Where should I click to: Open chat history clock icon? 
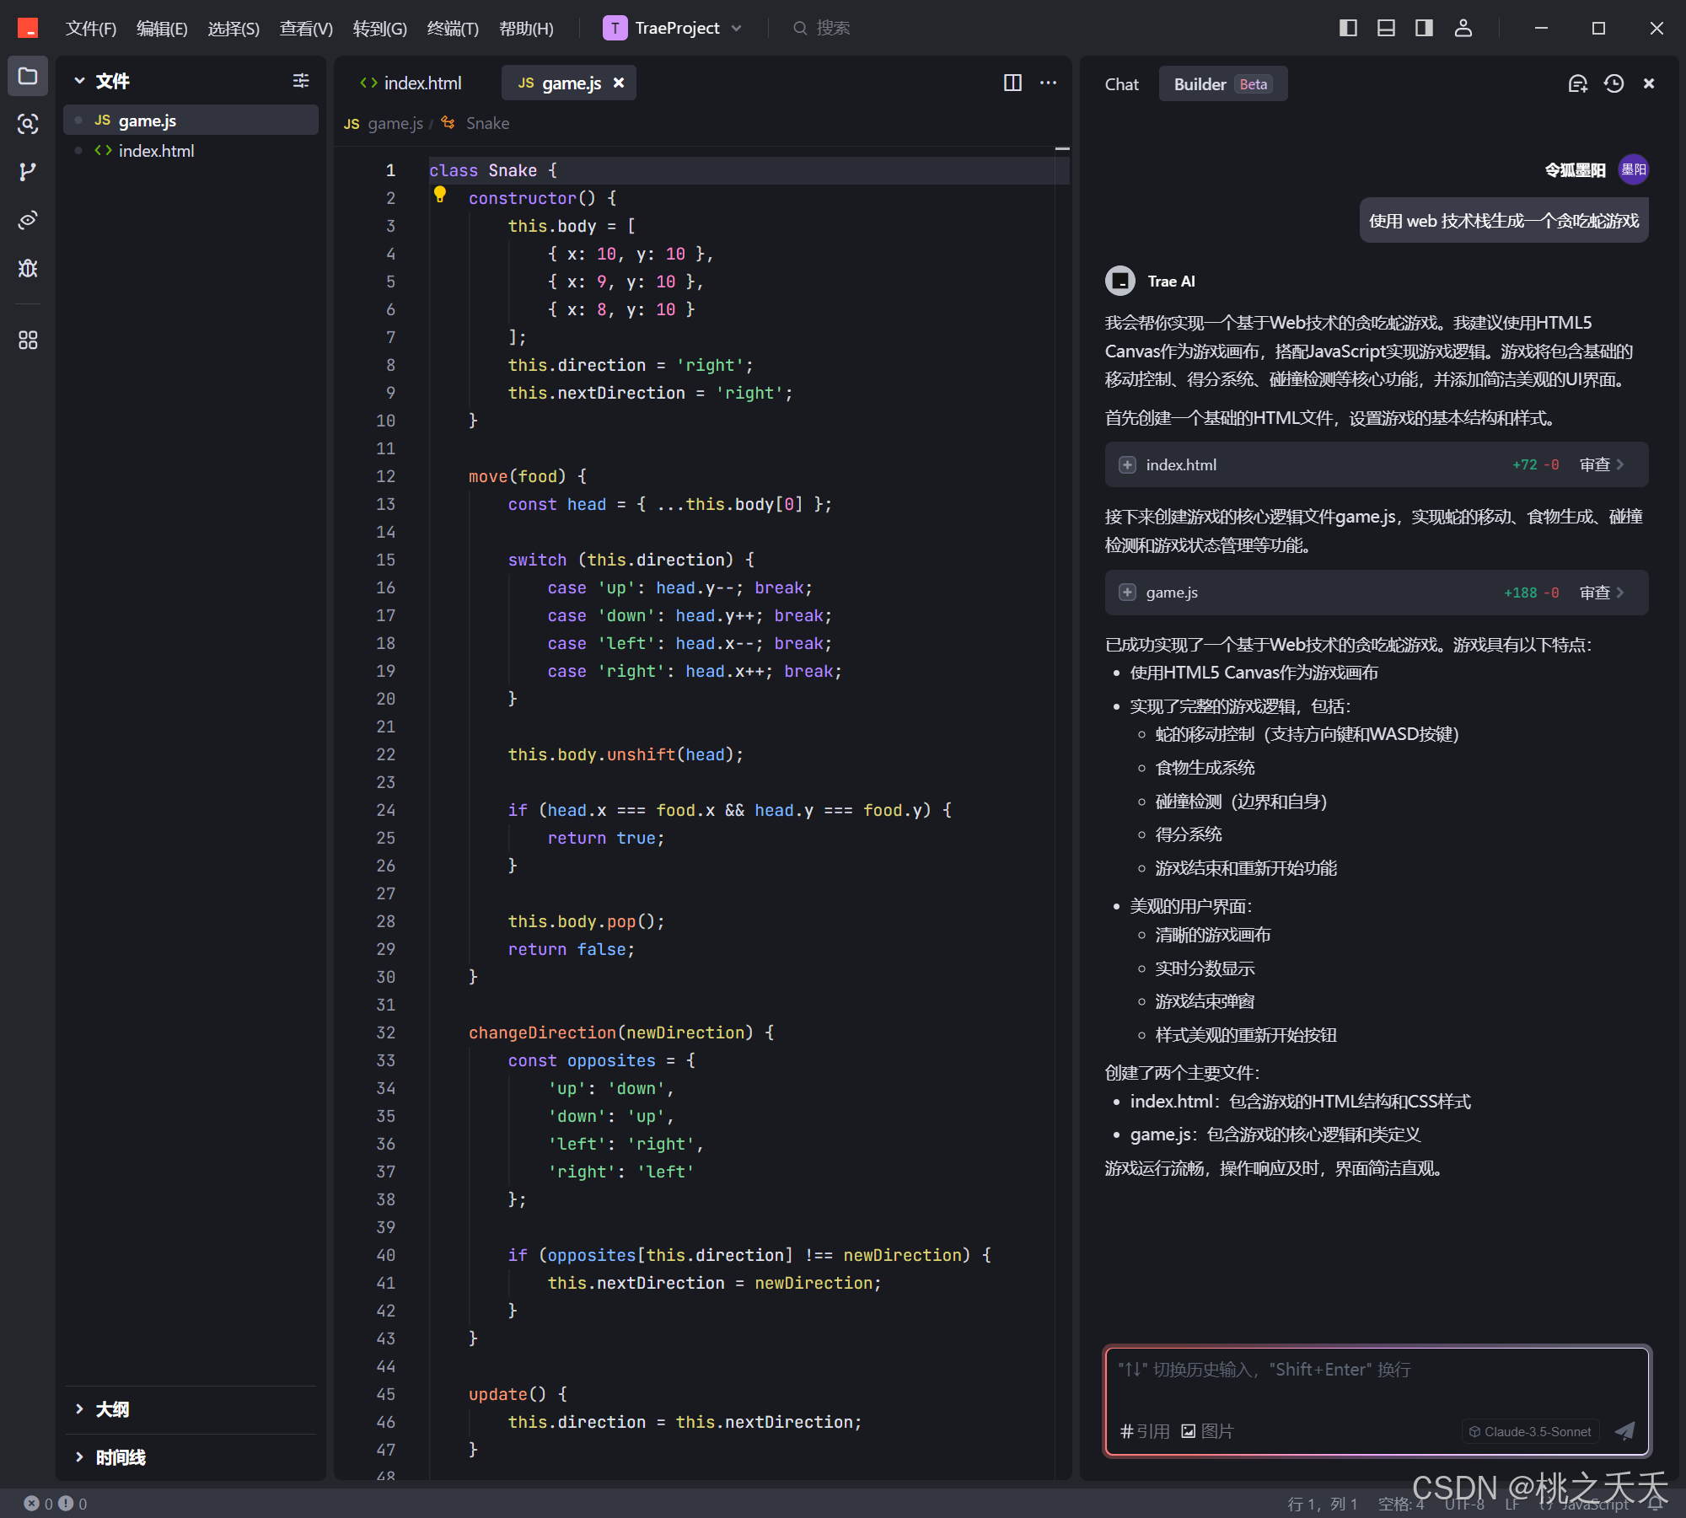coord(1614,83)
